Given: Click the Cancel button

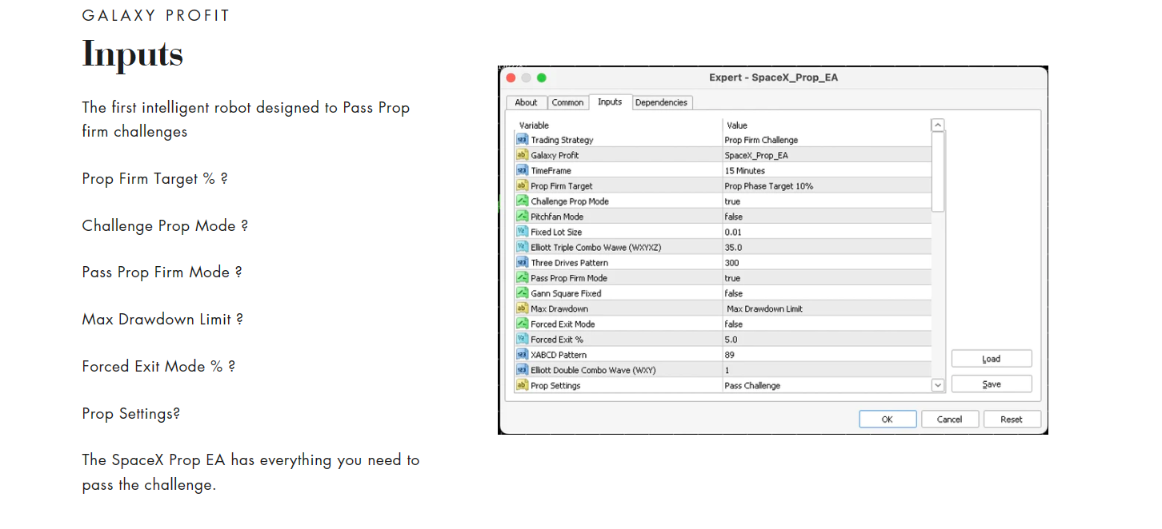Looking at the screenshot, I should tap(950, 420).
